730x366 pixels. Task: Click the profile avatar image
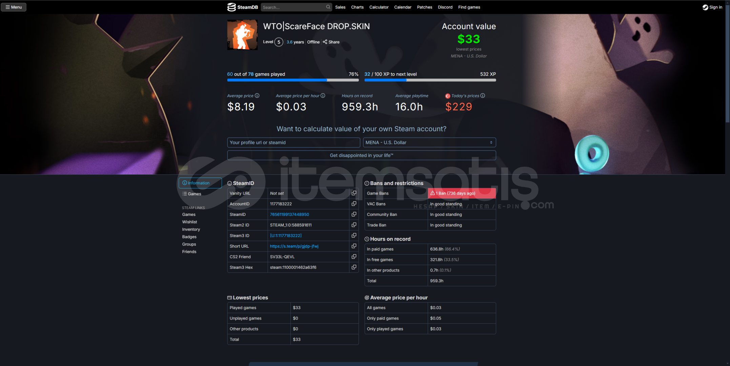click(x=242, y=35)
